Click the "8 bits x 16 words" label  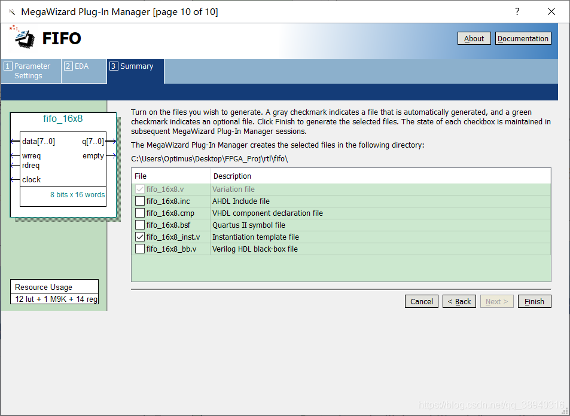click(77, 195)
